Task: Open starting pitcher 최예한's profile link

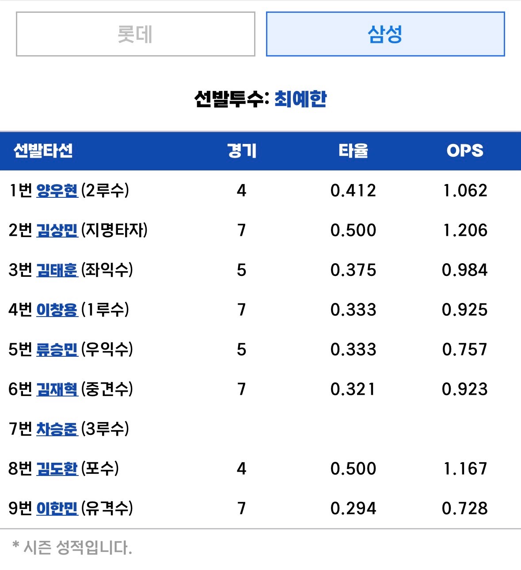Action: (300, 99)
